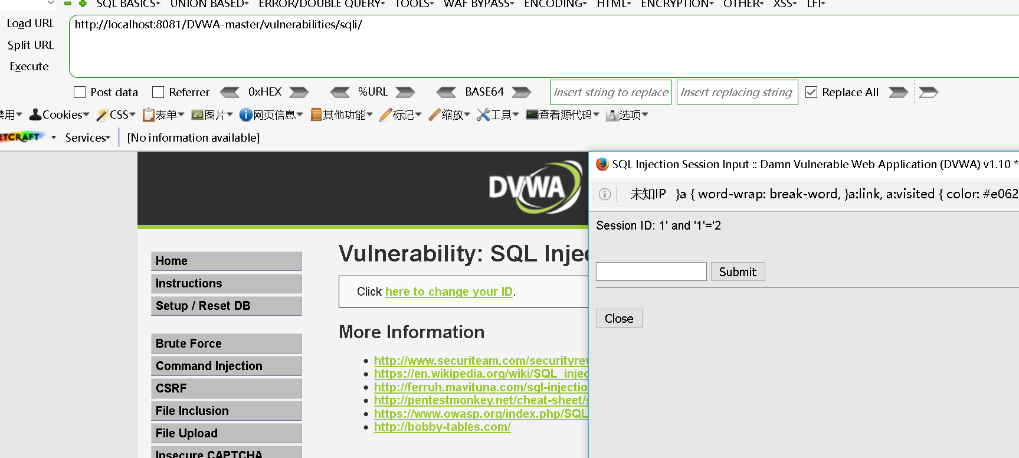Open the ENCODING dropdown menu
Viewport: 1019px width, 458px height.
pyautogui.click(x=555, y=4)
